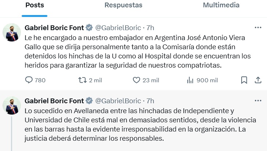View analytics showing 900 mil views
The width and height of the screenshot is (267, 151).
coord(202,80)
